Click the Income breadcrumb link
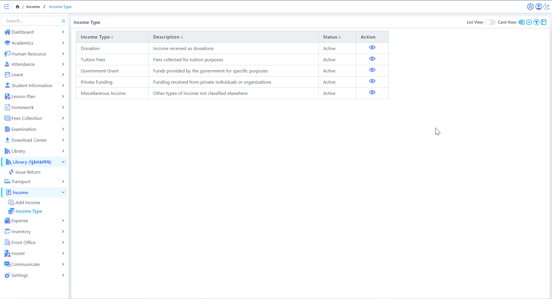Screen dimensions: 552x299 coord(33,7)
